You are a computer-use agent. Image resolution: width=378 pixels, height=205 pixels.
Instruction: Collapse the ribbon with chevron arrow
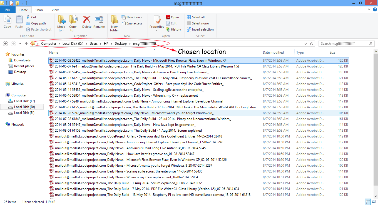click(369, 9)
